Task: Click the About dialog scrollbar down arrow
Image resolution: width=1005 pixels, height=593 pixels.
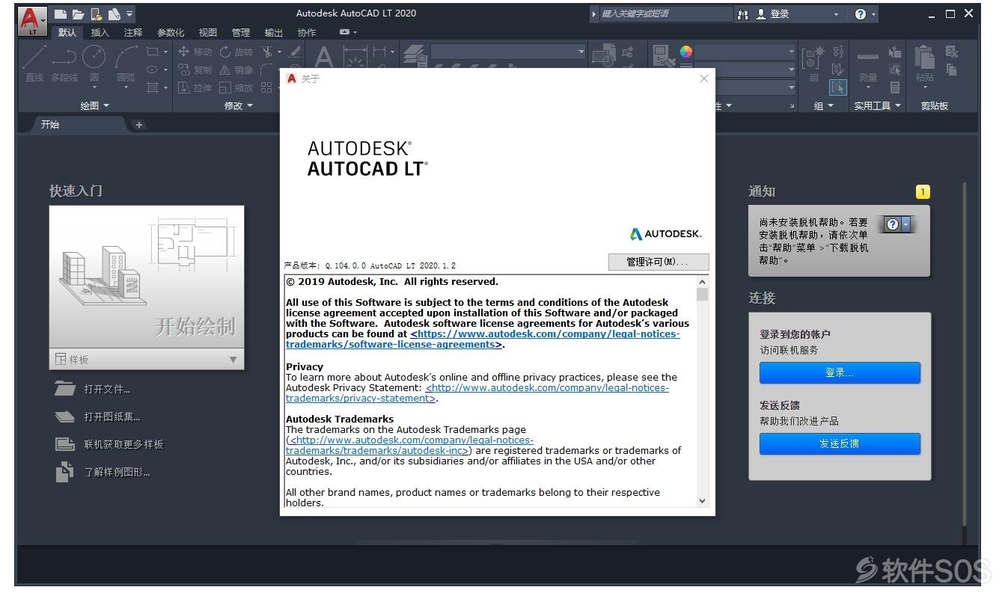Action: (x=702, y=501)
